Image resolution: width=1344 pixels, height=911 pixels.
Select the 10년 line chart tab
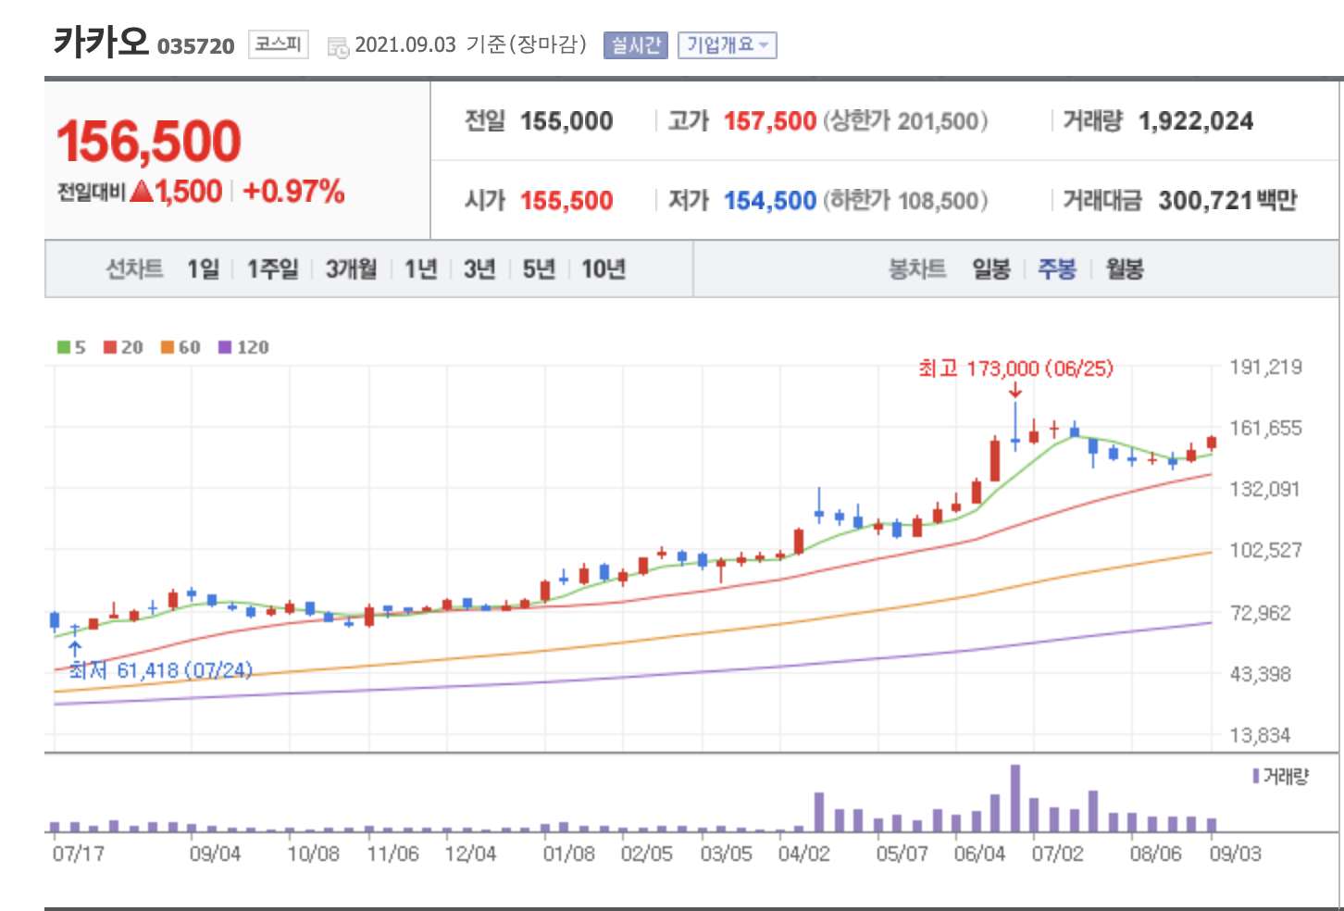604,269
